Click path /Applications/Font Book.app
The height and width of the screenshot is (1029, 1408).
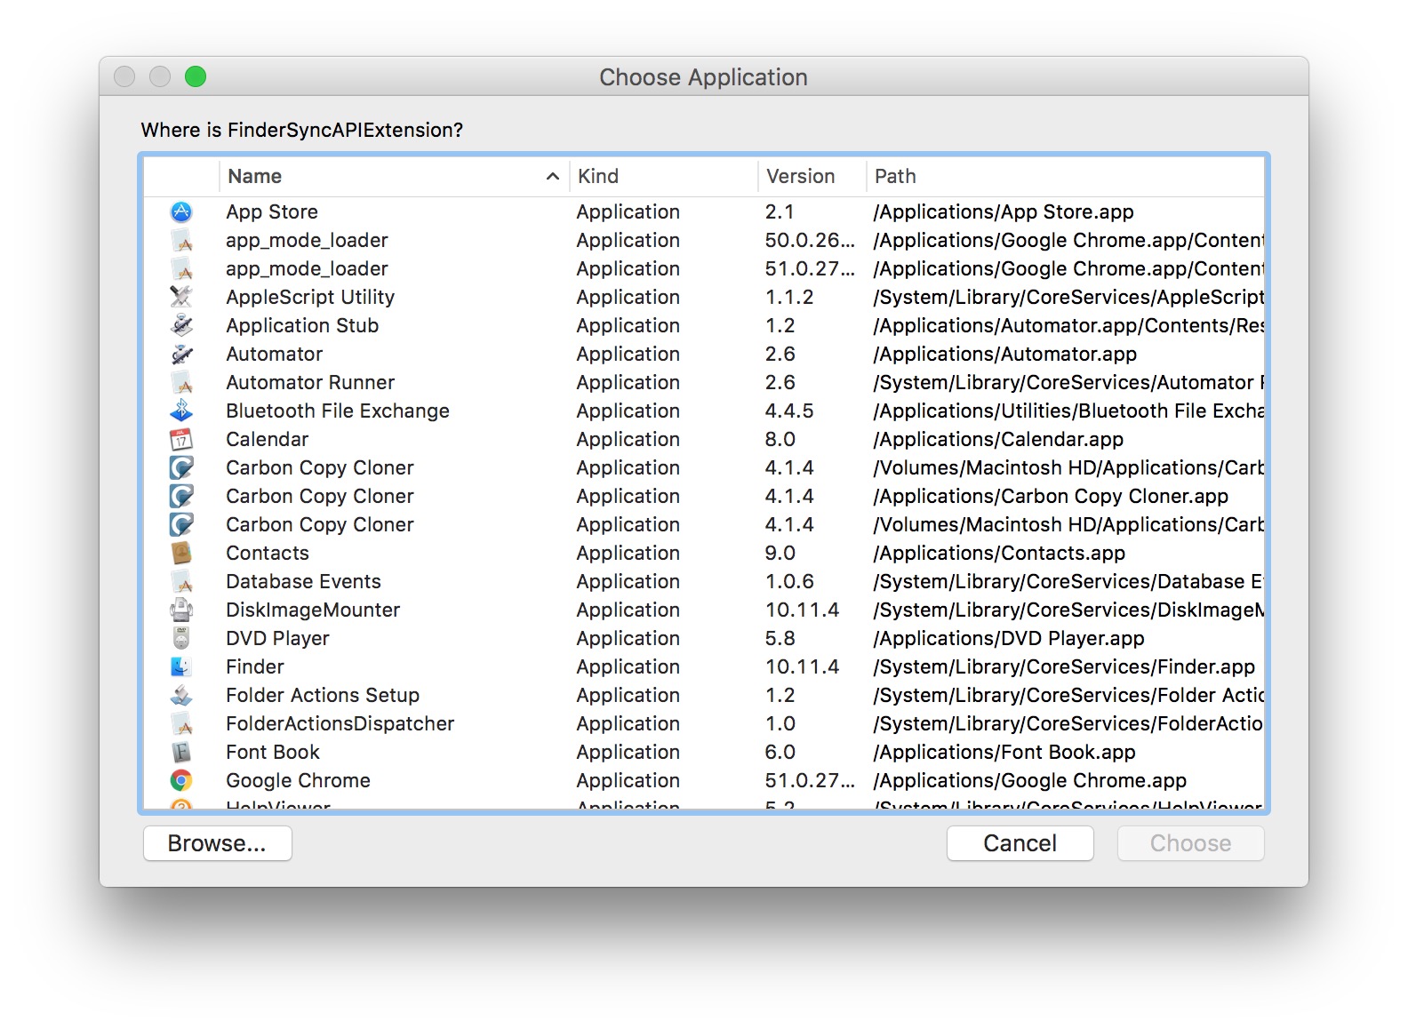tap(1004, 752)
